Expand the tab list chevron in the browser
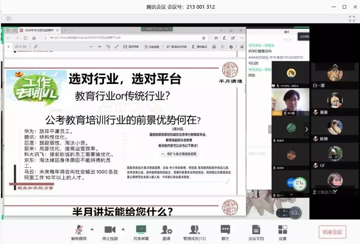360x244 pixels. pos(71,30)
